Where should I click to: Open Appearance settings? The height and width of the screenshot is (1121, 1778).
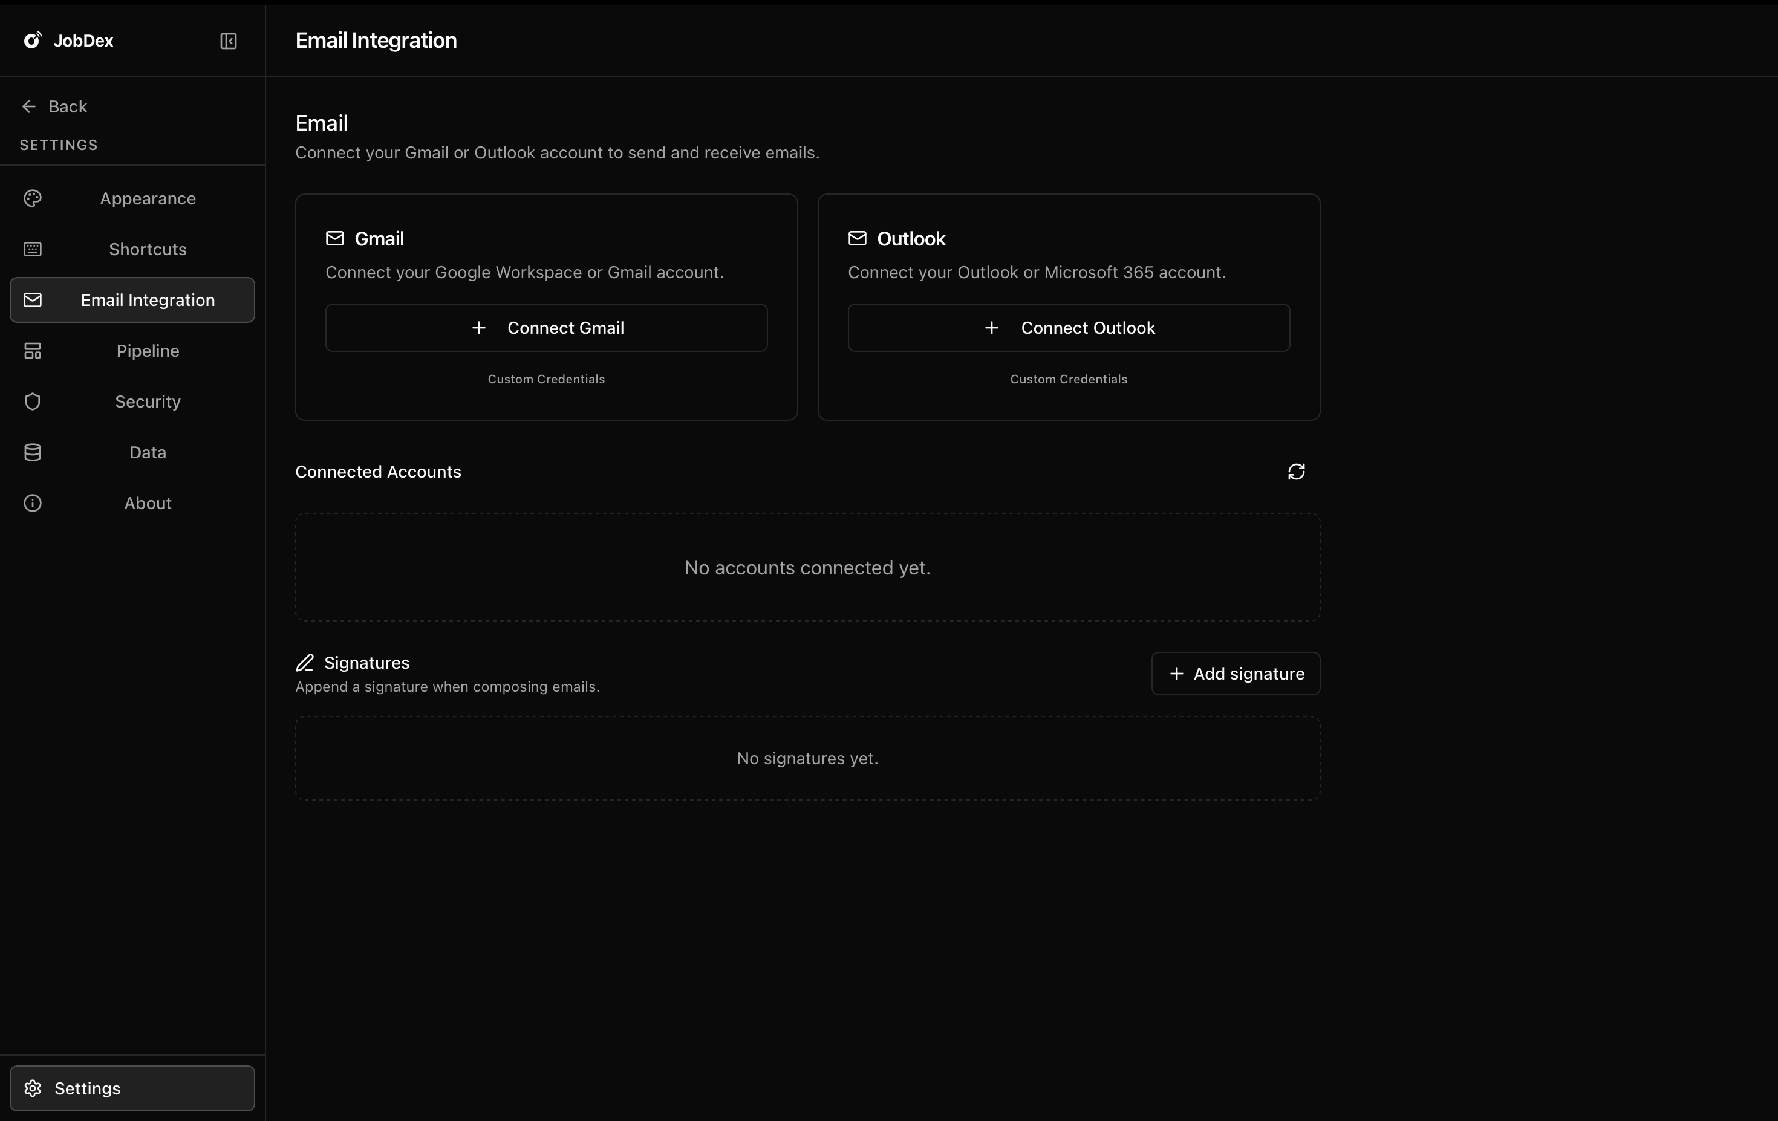132,198
